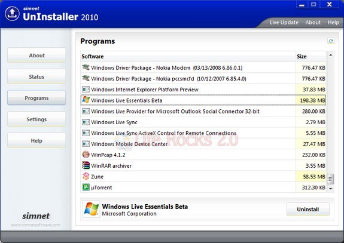Image resolution: width=344 pixels, height=243 pixels.
Task: Click the 312.30 KB size cell
Action: [x=311, y=187]
